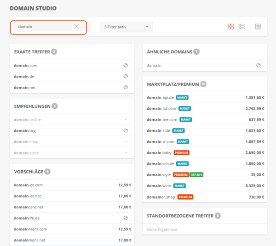Select domain.de in exact matches

72,77
